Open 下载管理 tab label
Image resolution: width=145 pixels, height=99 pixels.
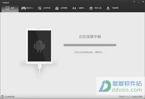click(115, 8)
